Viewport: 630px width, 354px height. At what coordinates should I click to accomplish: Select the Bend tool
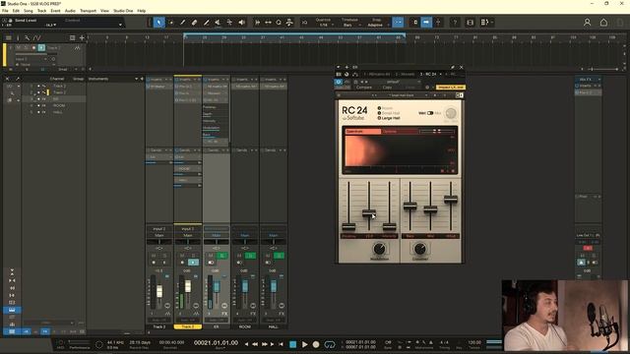(229, 23)
